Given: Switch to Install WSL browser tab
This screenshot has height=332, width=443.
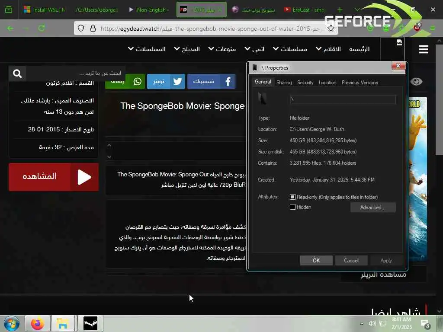Looking at the screenshot, I should click(45, 10).
